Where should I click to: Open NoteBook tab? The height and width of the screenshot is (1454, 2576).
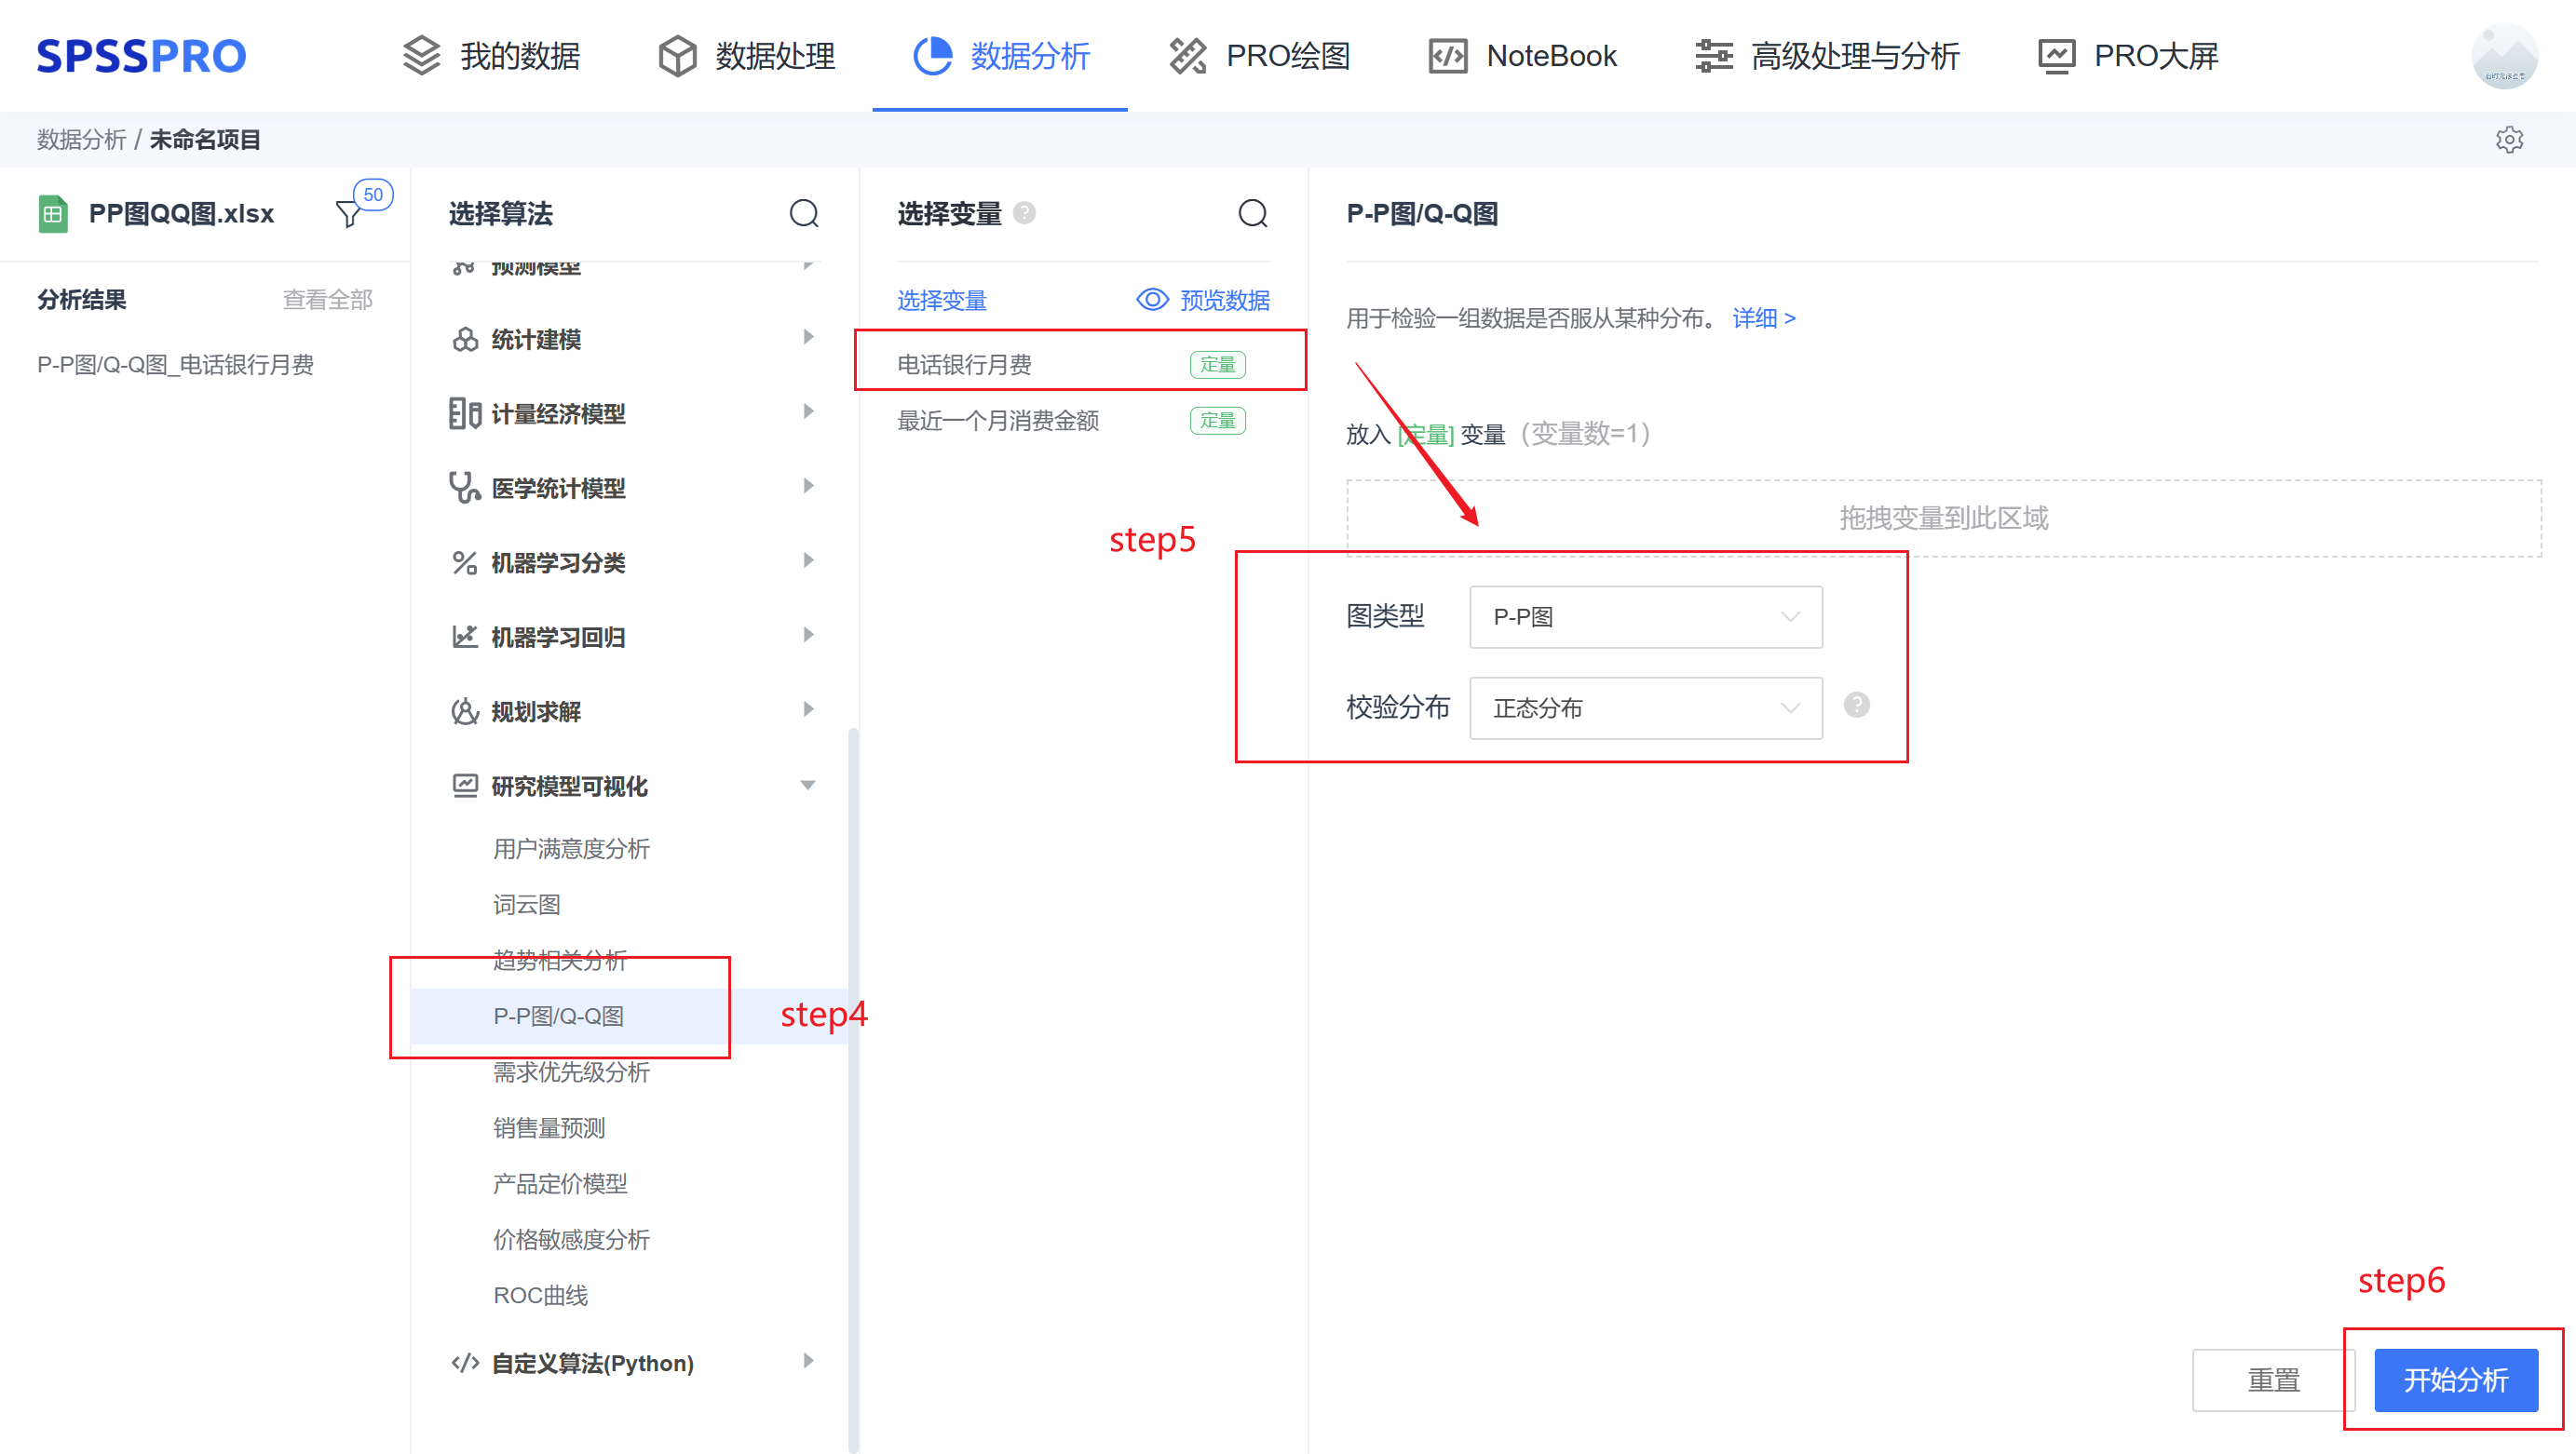1523,56
